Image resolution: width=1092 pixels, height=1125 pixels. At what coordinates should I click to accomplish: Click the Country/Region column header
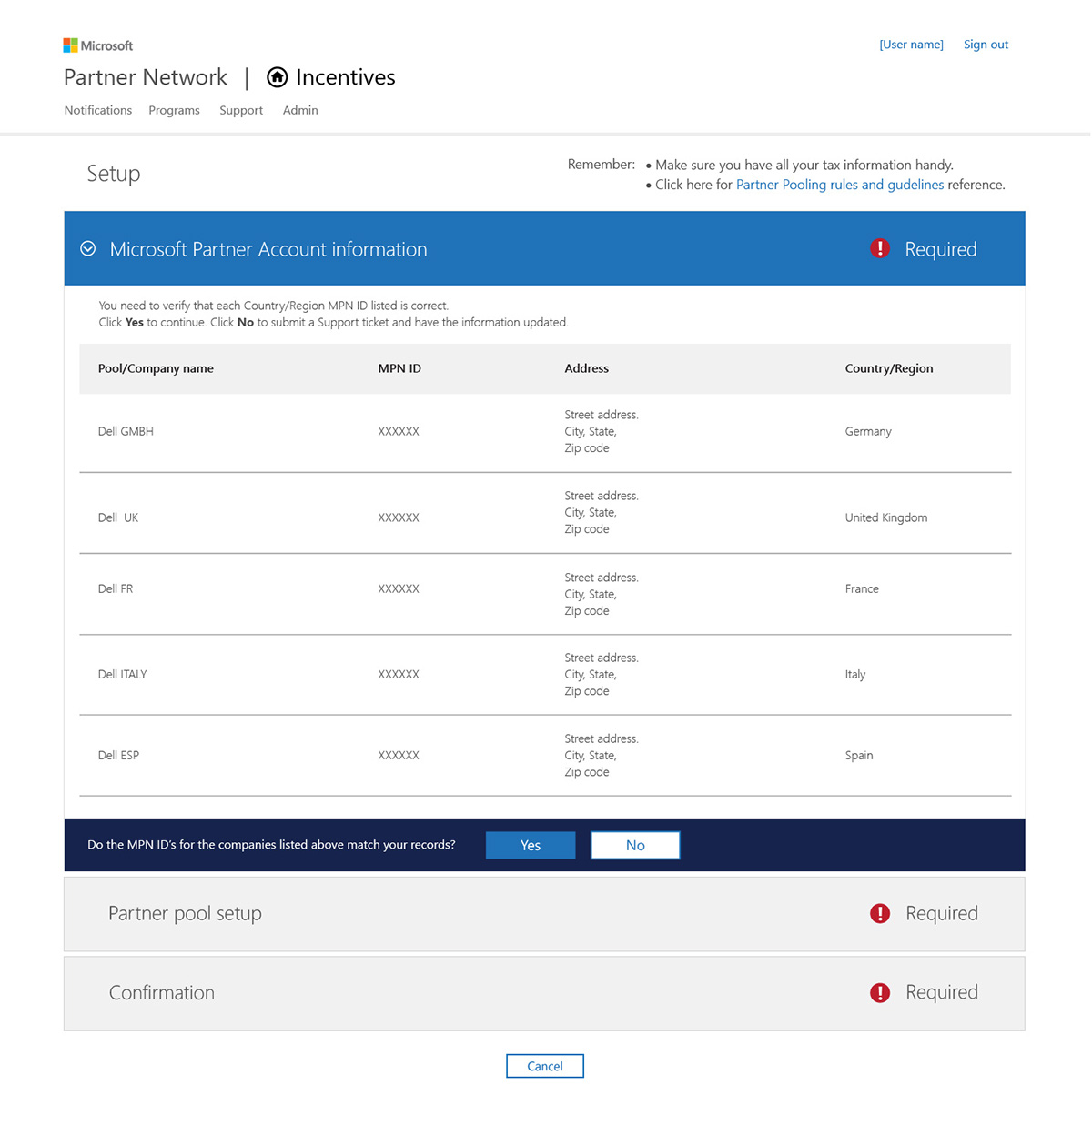tap(889, 368)
